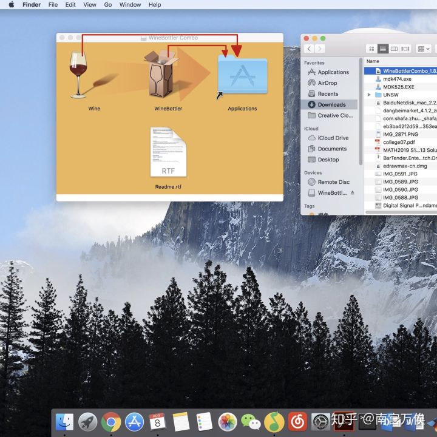Open Photos from the Dock
This screenshot has width=437, height=437.
coord(228,422)
